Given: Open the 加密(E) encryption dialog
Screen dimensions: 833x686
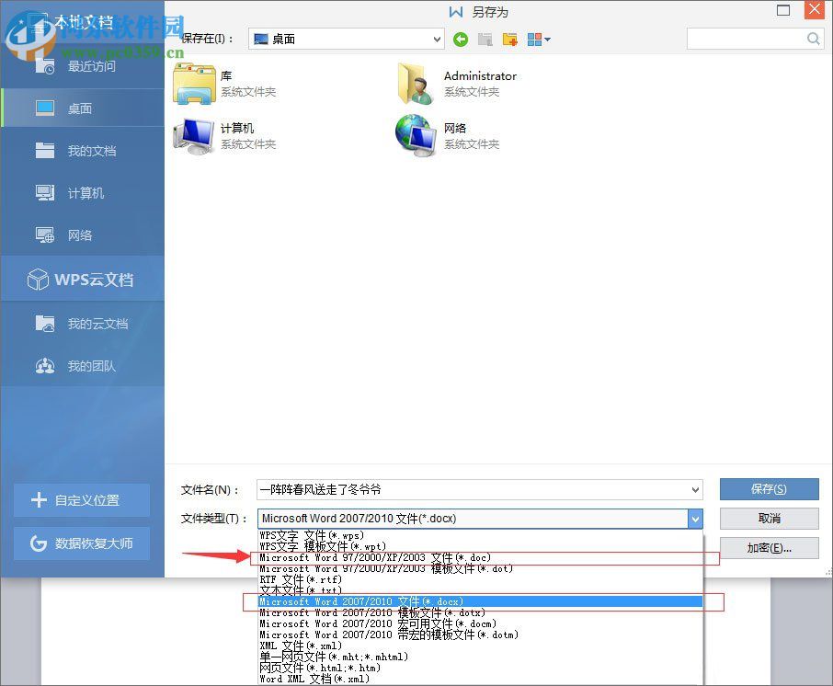Looking at the screenshot, I should coord(769,547).
